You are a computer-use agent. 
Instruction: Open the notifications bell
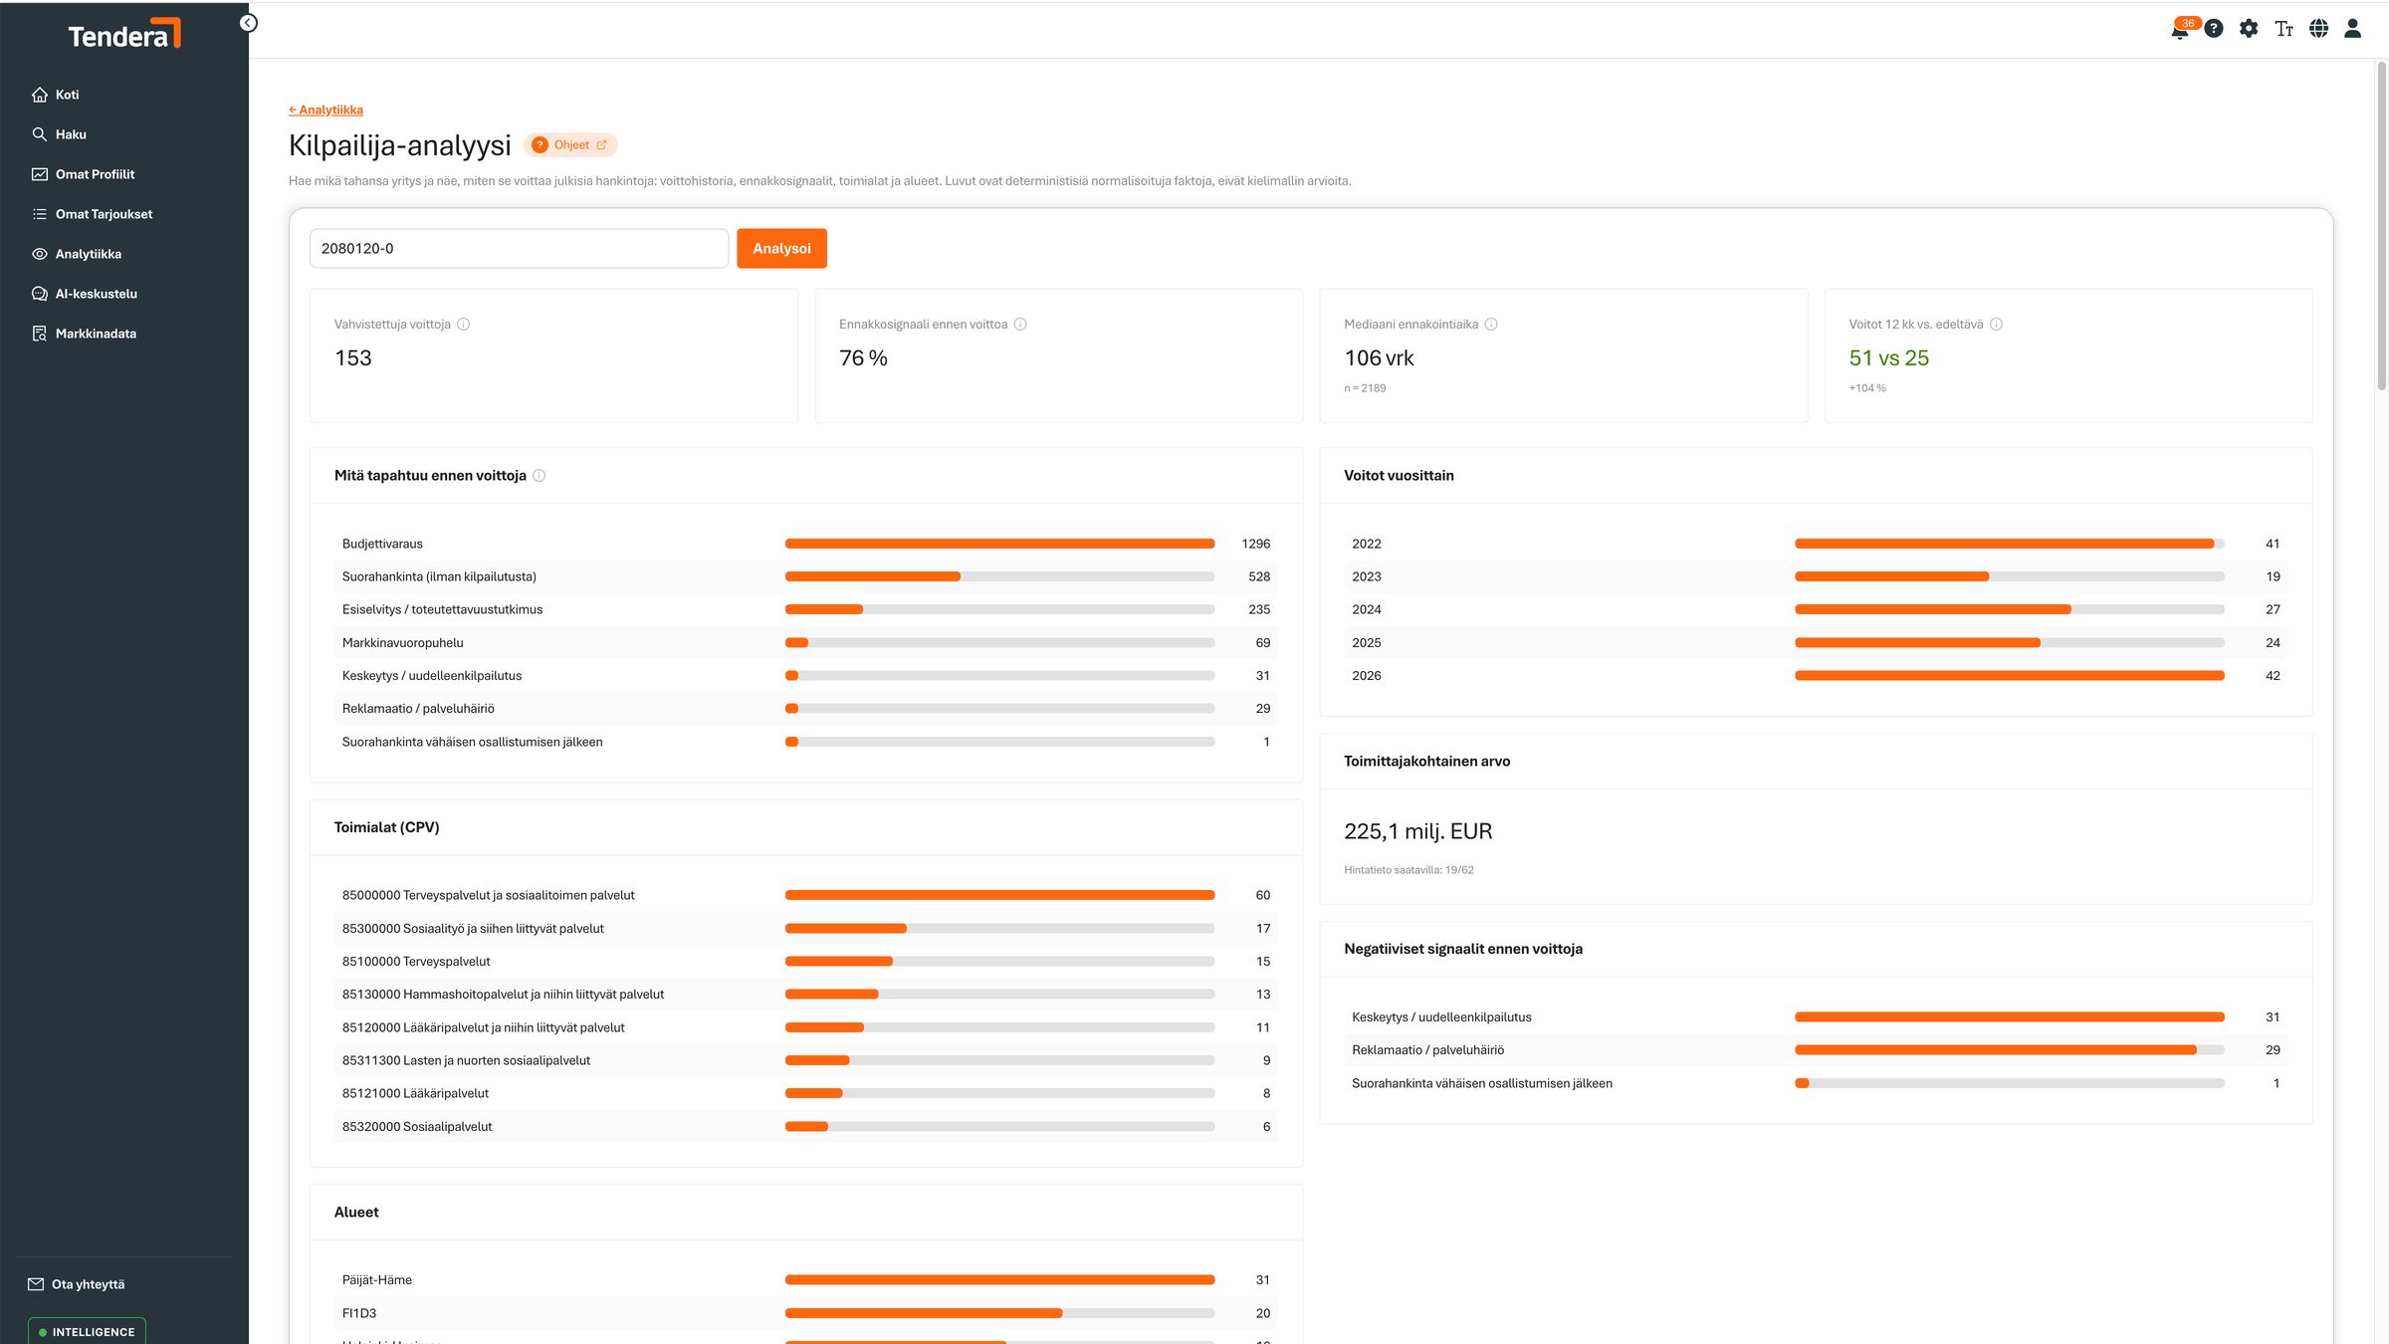[2180, 29]
